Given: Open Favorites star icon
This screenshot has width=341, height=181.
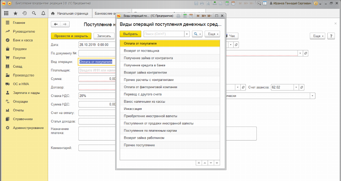Looking at the screenshot, I should click(15, 14).
